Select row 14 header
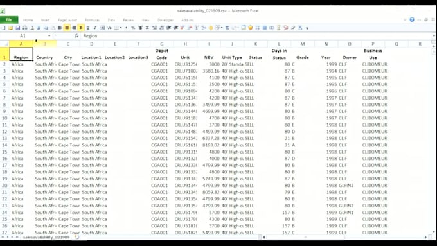The width and height of the screenshot is (437, 246). [4, 145]
